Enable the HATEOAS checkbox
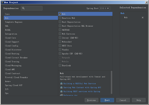Image resolution: width=149 pixels, height=105 pixels. click(x=60, y=30)
